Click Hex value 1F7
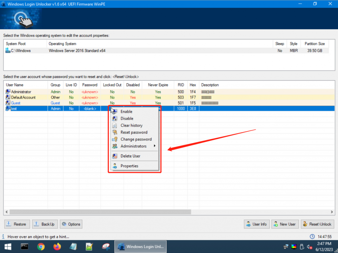This screenshot has height=253, width=338. click(x=193, y=97)
